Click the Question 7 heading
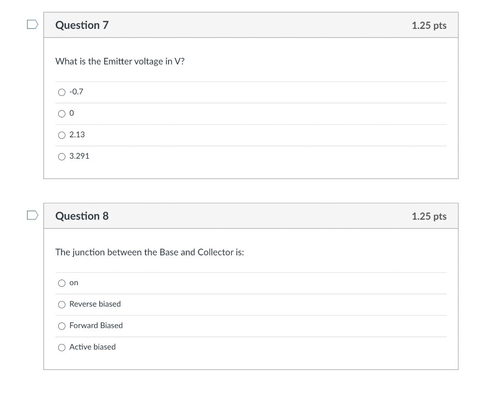Screen dimensions: 493x397 pyautogui.click(x=82, y=25)
